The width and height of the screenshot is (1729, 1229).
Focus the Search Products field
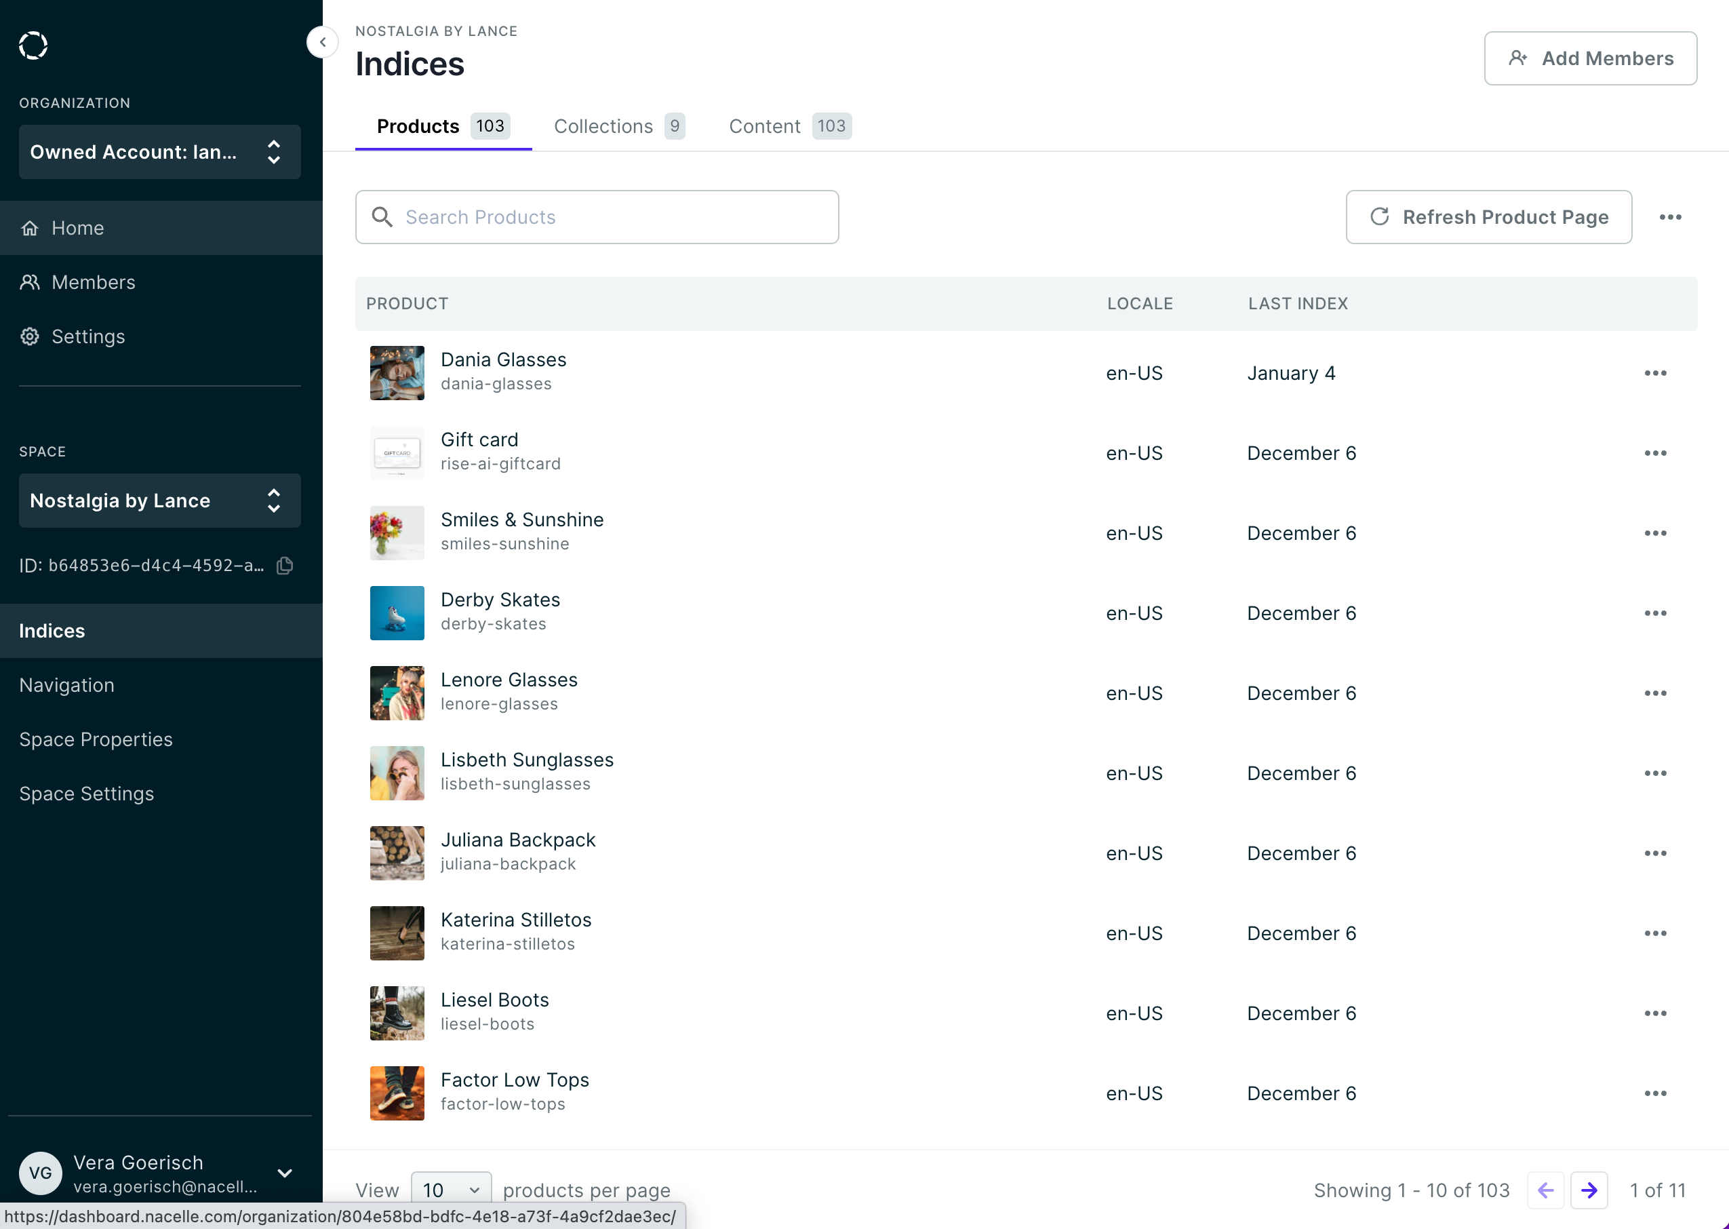[x=597, y=217]
